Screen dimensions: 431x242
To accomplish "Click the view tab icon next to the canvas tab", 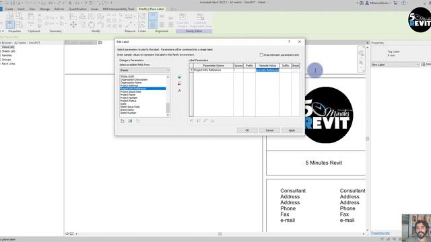I will click(100, 42).
